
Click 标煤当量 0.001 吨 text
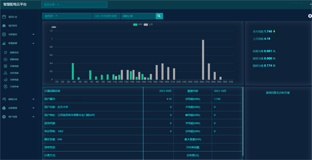pyautogui.click(x=264, y=51)
